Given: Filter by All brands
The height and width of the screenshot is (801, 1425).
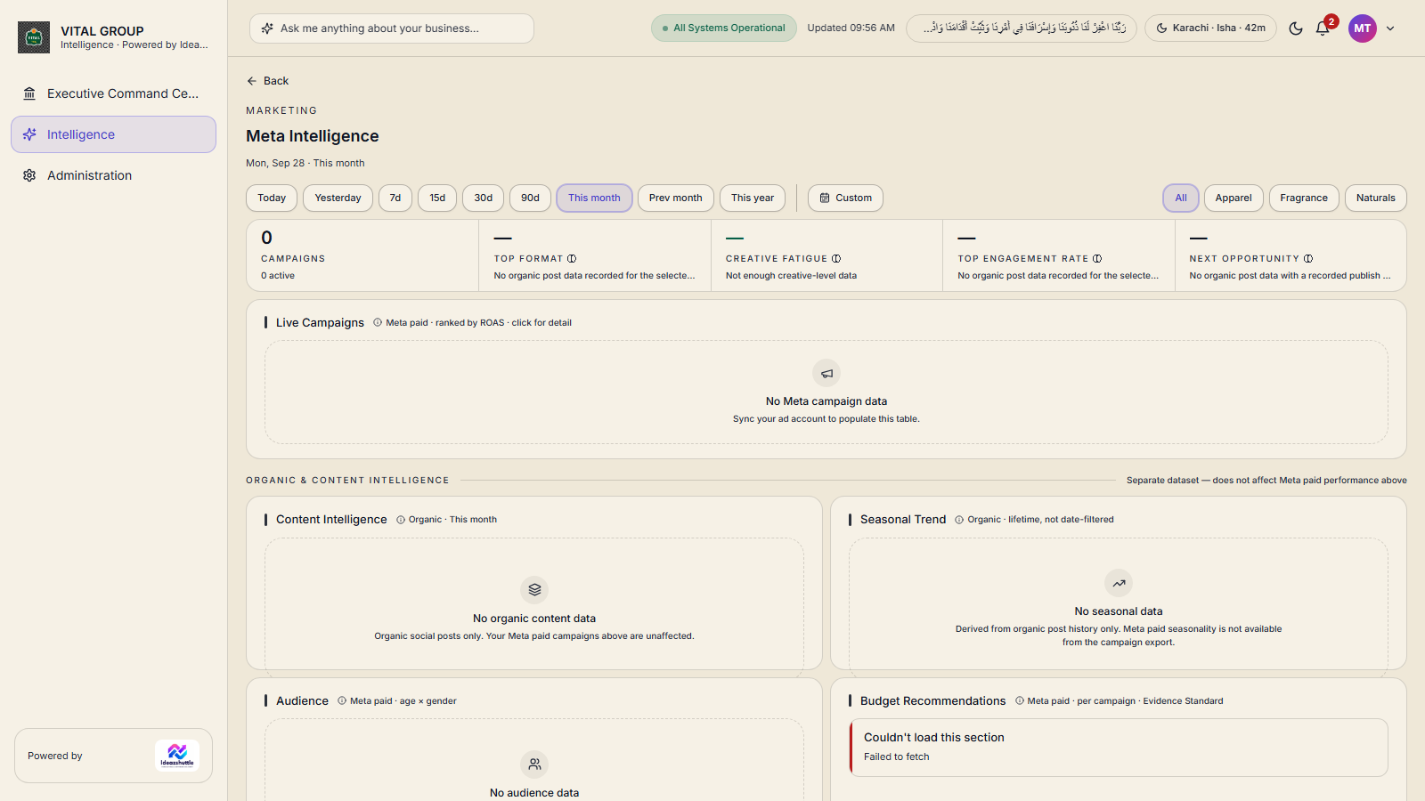Looking at the screenshot, I should [x=1181, y=198].
